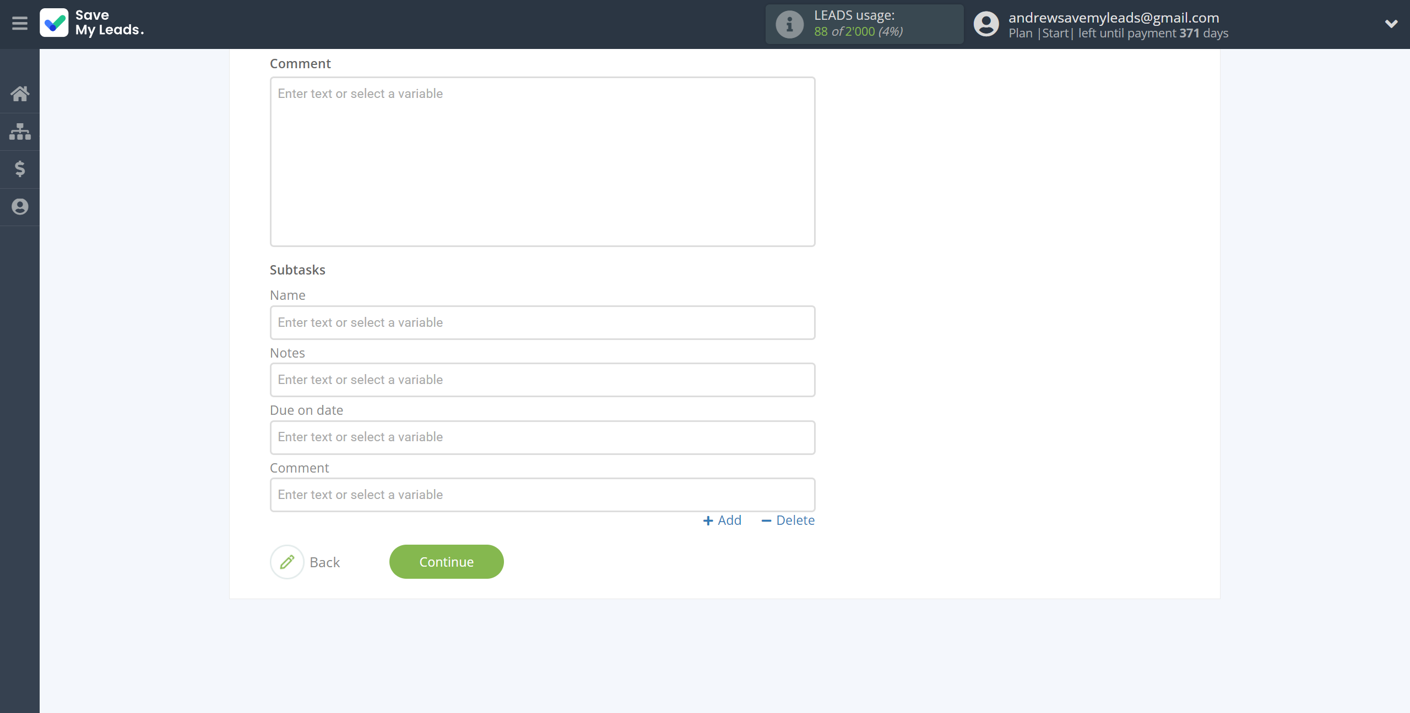Focus the large Comment text area
The height and width of the screenshot is (713, 1410).
543,162
